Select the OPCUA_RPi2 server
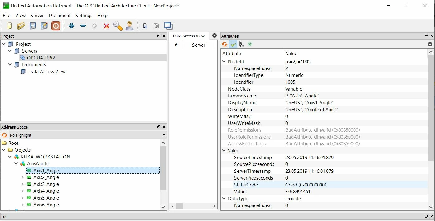435x221 pixels. pos(41,58)
